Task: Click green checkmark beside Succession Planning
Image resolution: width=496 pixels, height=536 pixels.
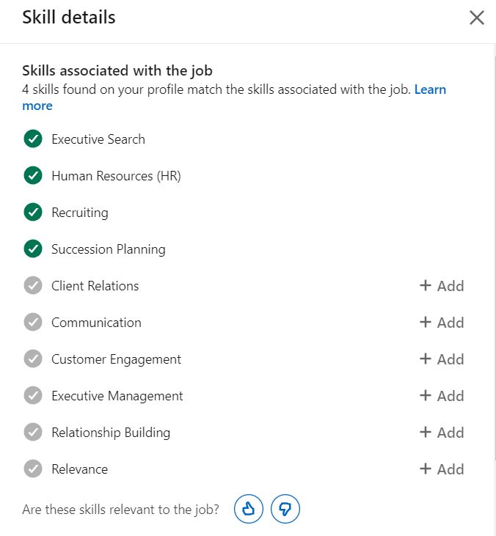Action: click(33, 249)
